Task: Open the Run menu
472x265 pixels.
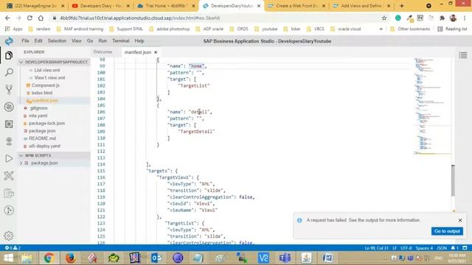Action: click(103, 41)
